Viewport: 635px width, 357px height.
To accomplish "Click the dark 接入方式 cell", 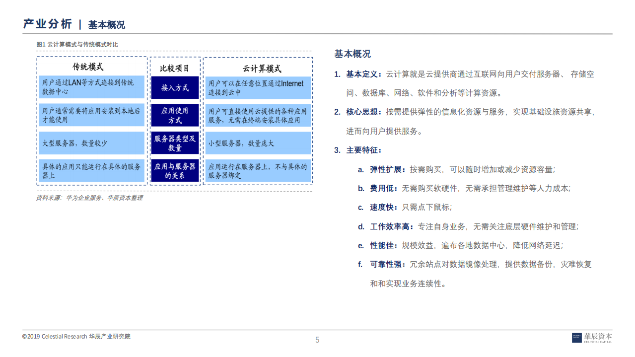I will tap(175, 87).
